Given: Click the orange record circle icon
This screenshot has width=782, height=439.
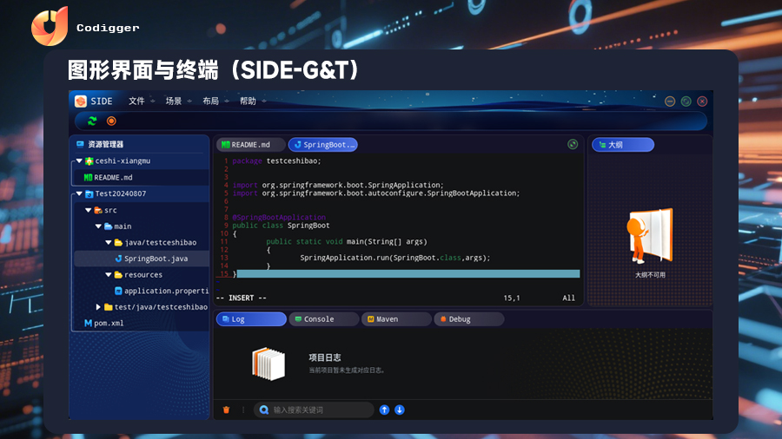Looking at the screenshot, I should pos(111,121).
